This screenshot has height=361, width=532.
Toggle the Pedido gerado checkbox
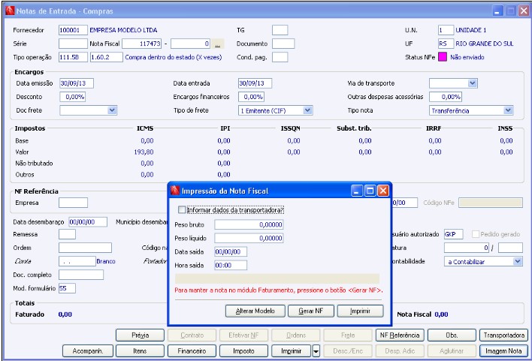click(476, 234)
